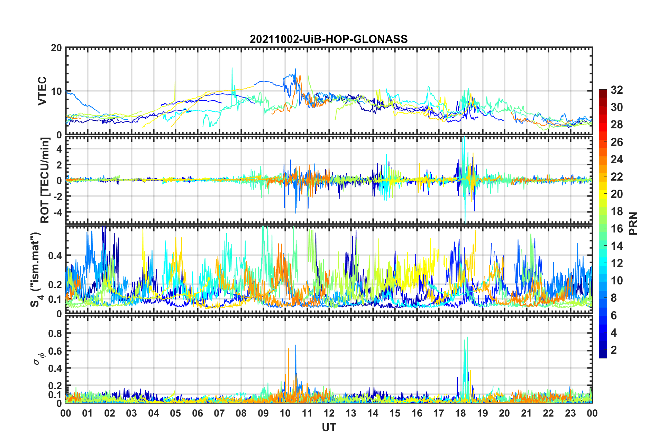Click colorbar tick value 8
Screen dimensions: 658x447
tap(614, 298)
